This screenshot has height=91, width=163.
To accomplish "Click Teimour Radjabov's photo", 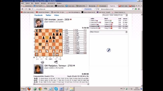I will point(38,69).
